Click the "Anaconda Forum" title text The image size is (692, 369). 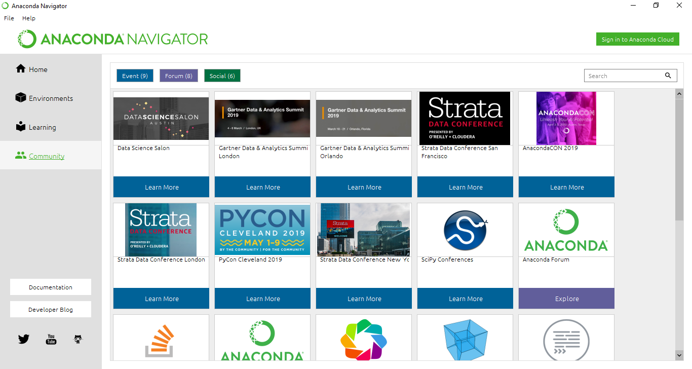pyautogui.click(x=546, y=260)
